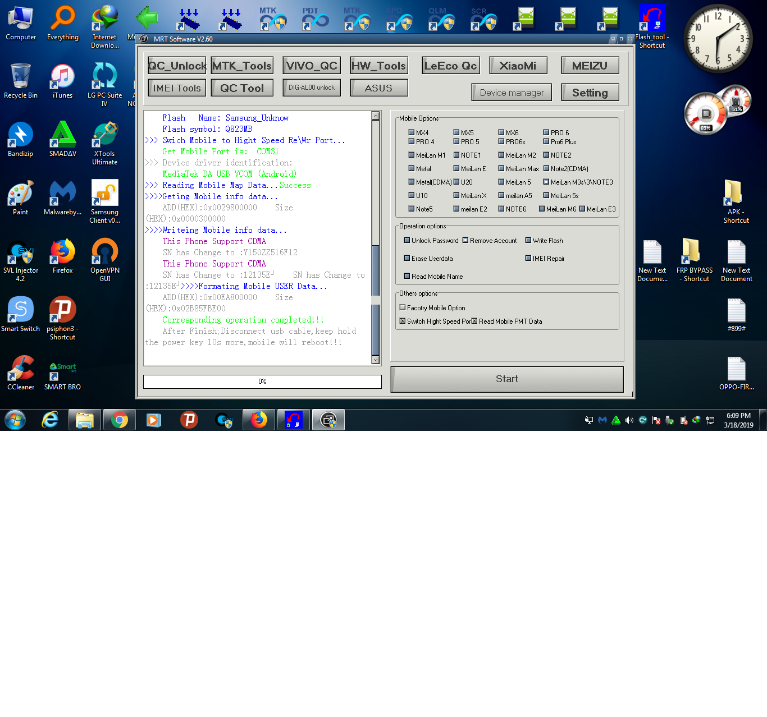Click the Setting button

(x=590, y=93)
